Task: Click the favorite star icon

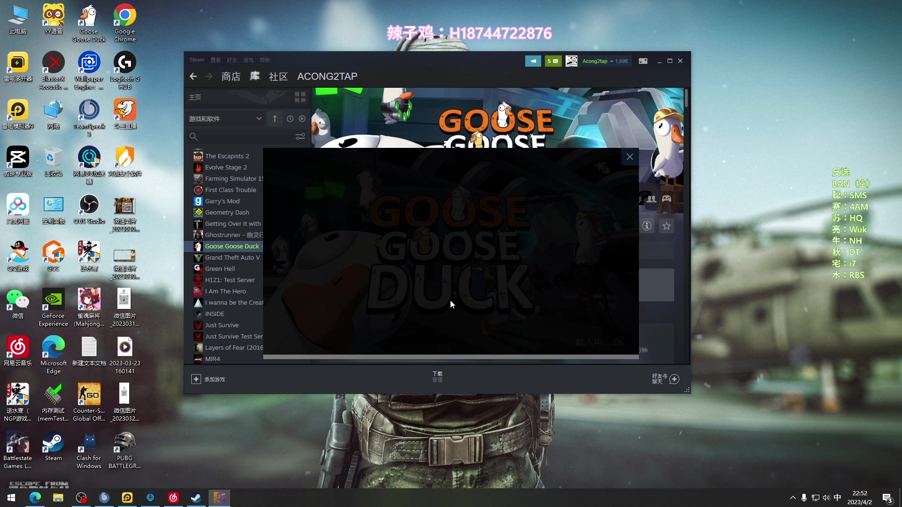Action: [x=667, y=226]
